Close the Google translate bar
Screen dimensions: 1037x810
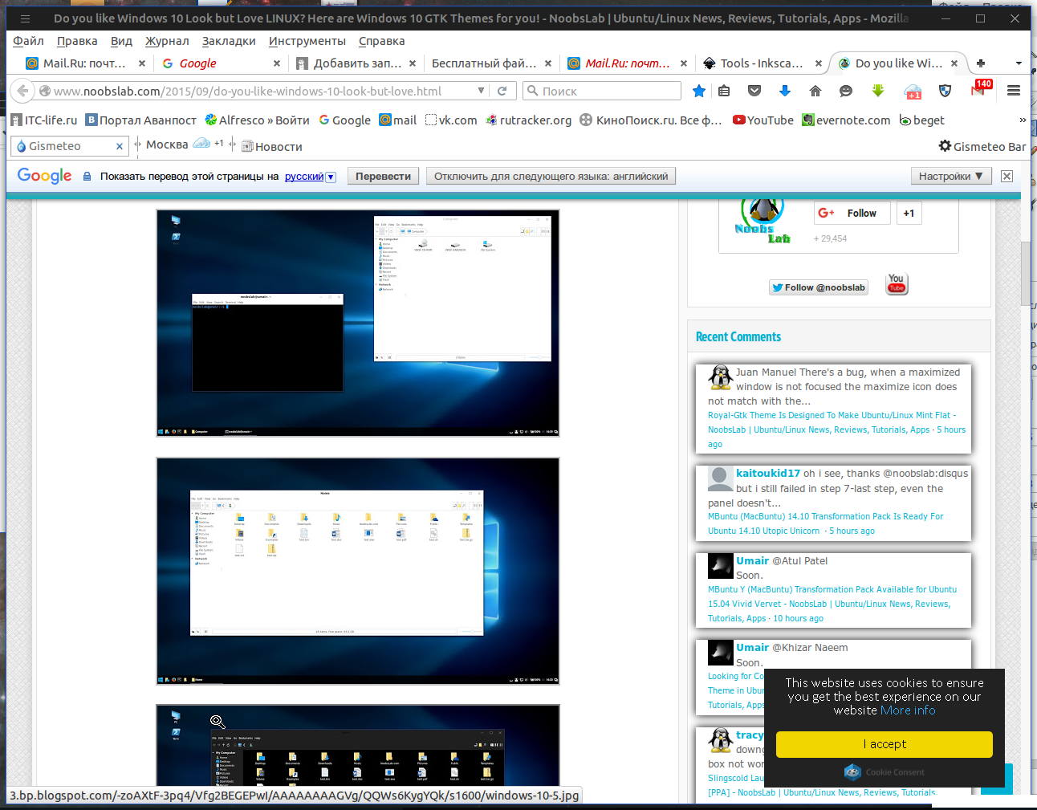click(1007, 176)
